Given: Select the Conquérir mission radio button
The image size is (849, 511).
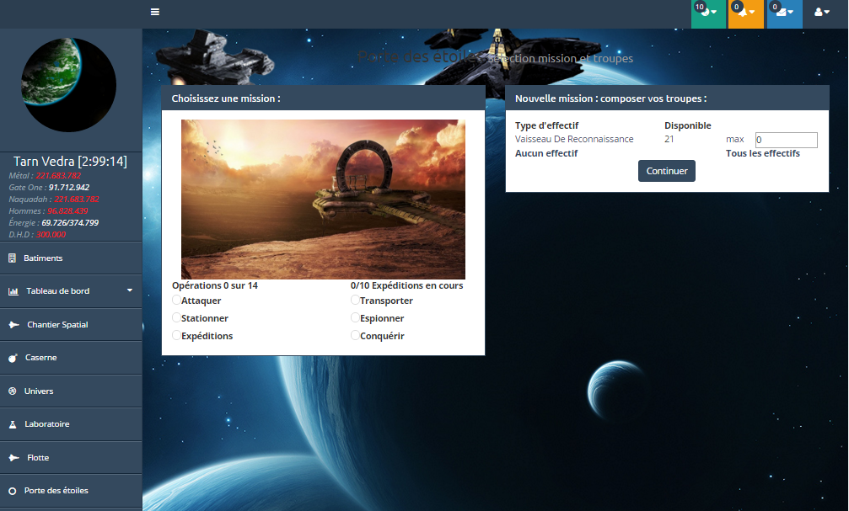Looking at the screenshot, I should click(355, 336).
